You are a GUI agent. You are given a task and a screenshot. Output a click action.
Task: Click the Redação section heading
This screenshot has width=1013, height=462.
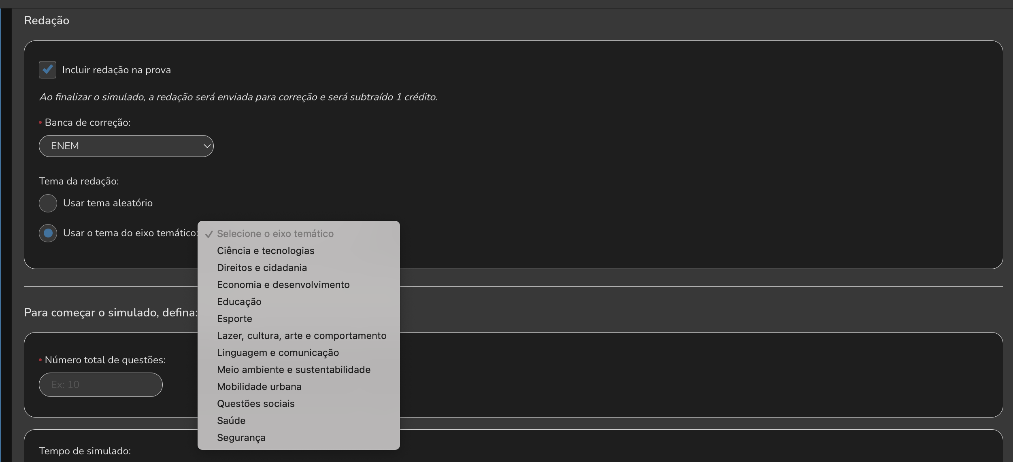point(47,21)
